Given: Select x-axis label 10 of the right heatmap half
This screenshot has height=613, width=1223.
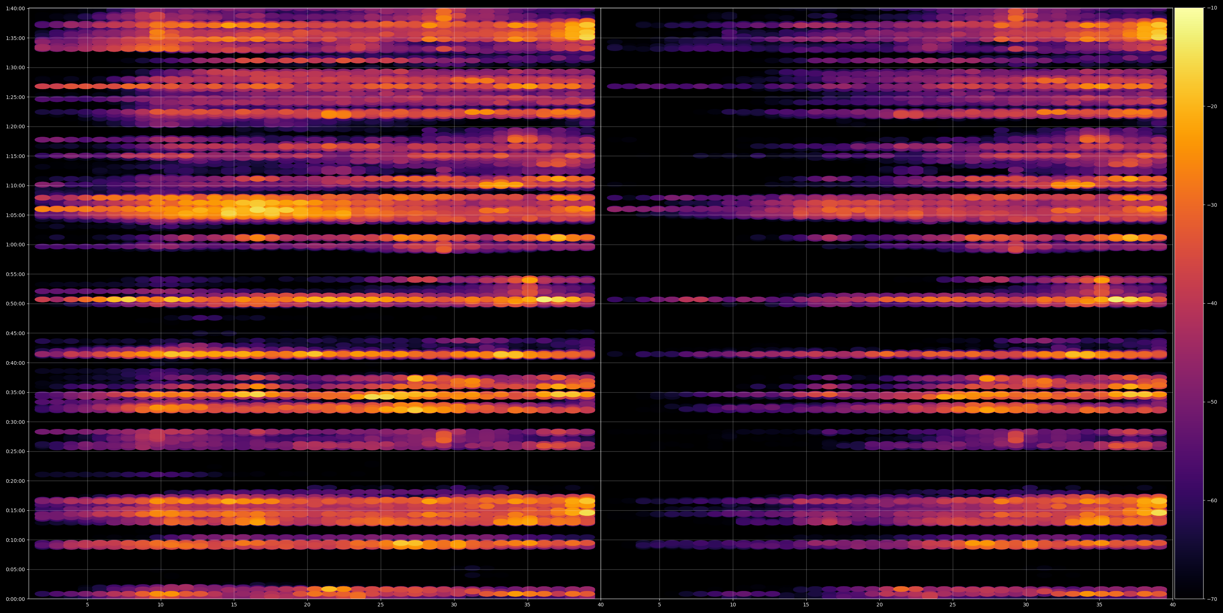Looking at the screenshot, I should pos(732,605).
